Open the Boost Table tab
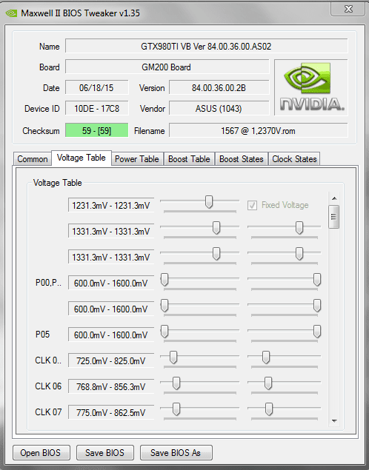Image resolution: width=369 pixels, height=470 pixels. pos(189,159)
